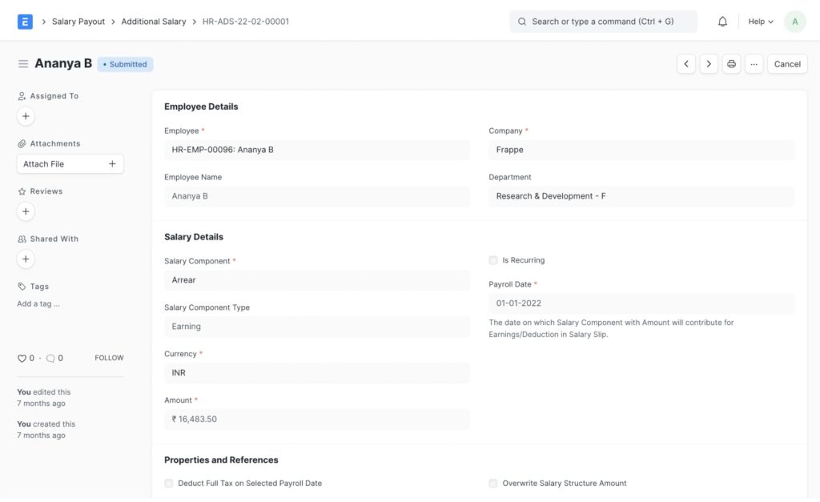Click the Attach File button
This screenshot has width=820, height=502.
(x=70, y=164)
